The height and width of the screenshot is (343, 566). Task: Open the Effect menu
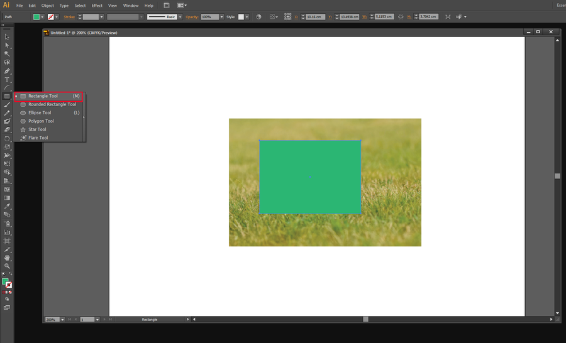[97, 5]
